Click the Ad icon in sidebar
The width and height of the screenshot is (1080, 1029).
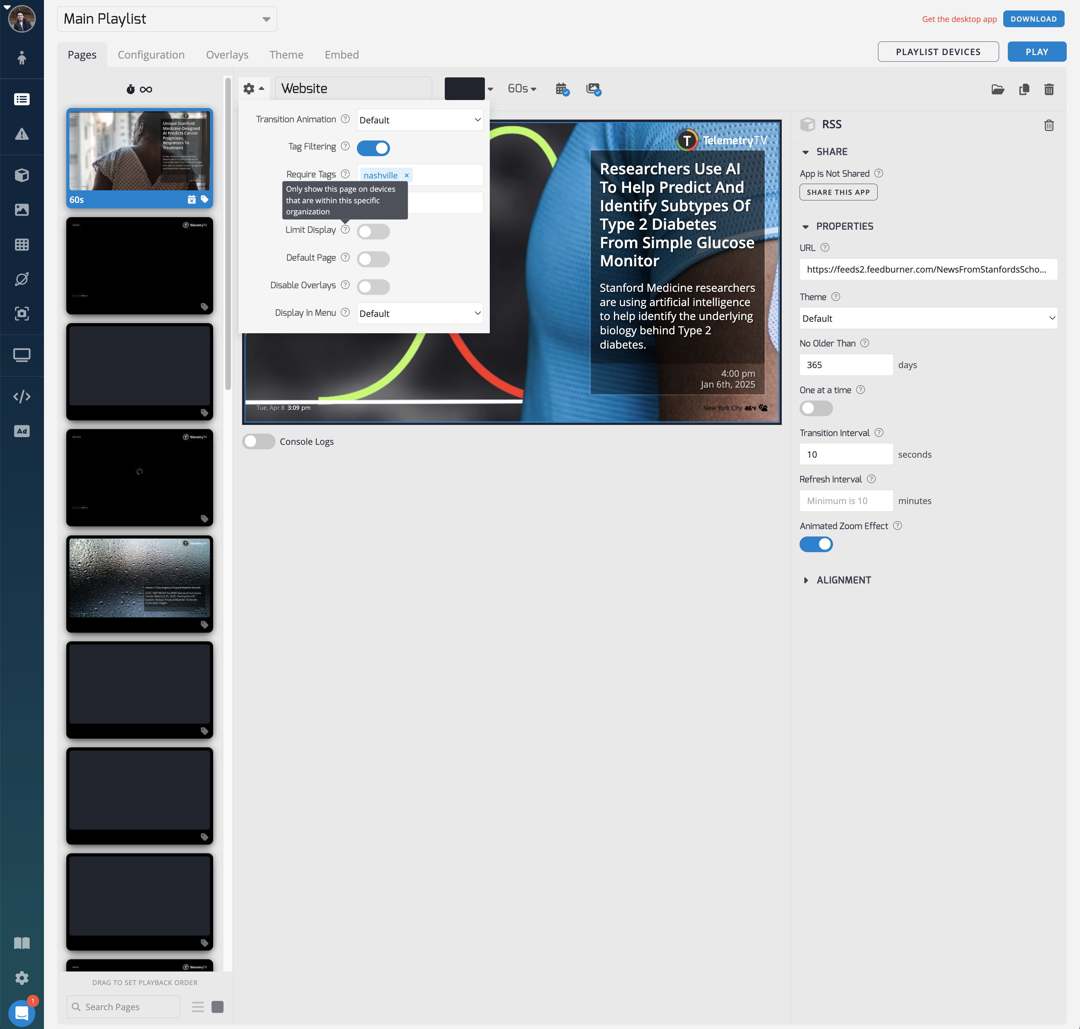[x=22, y=431]
